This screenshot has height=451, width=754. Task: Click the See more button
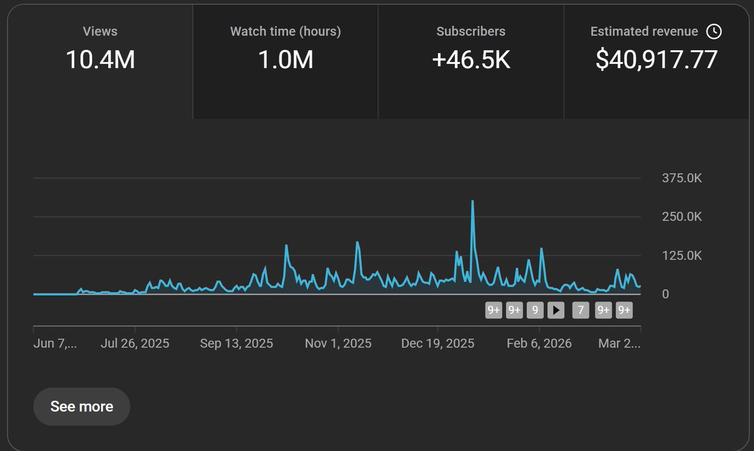point(81,406)
